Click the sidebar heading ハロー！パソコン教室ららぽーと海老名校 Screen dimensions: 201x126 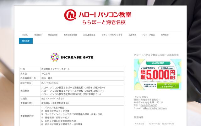click(156, 55)
